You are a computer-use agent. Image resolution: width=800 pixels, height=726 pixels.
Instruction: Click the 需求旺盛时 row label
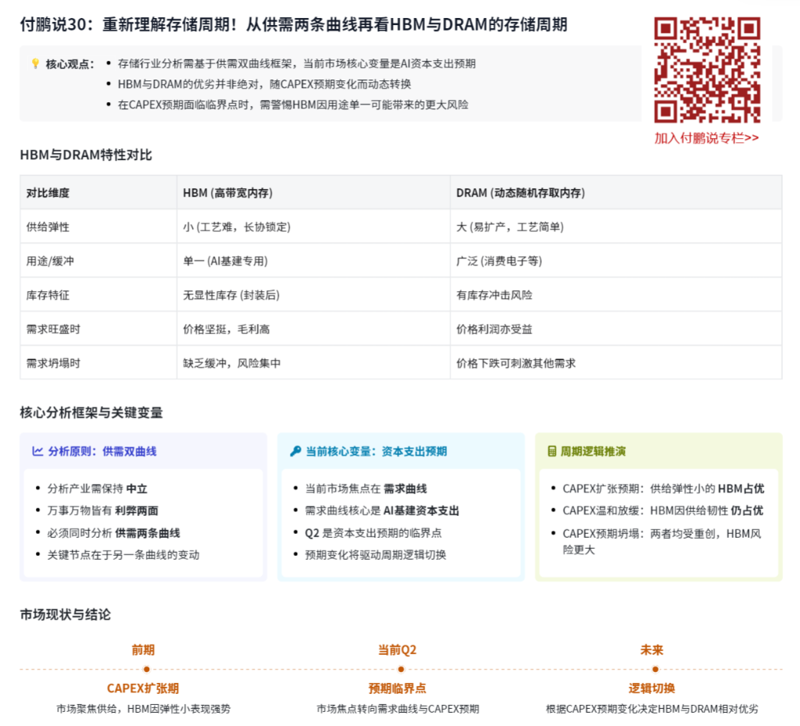53,329
